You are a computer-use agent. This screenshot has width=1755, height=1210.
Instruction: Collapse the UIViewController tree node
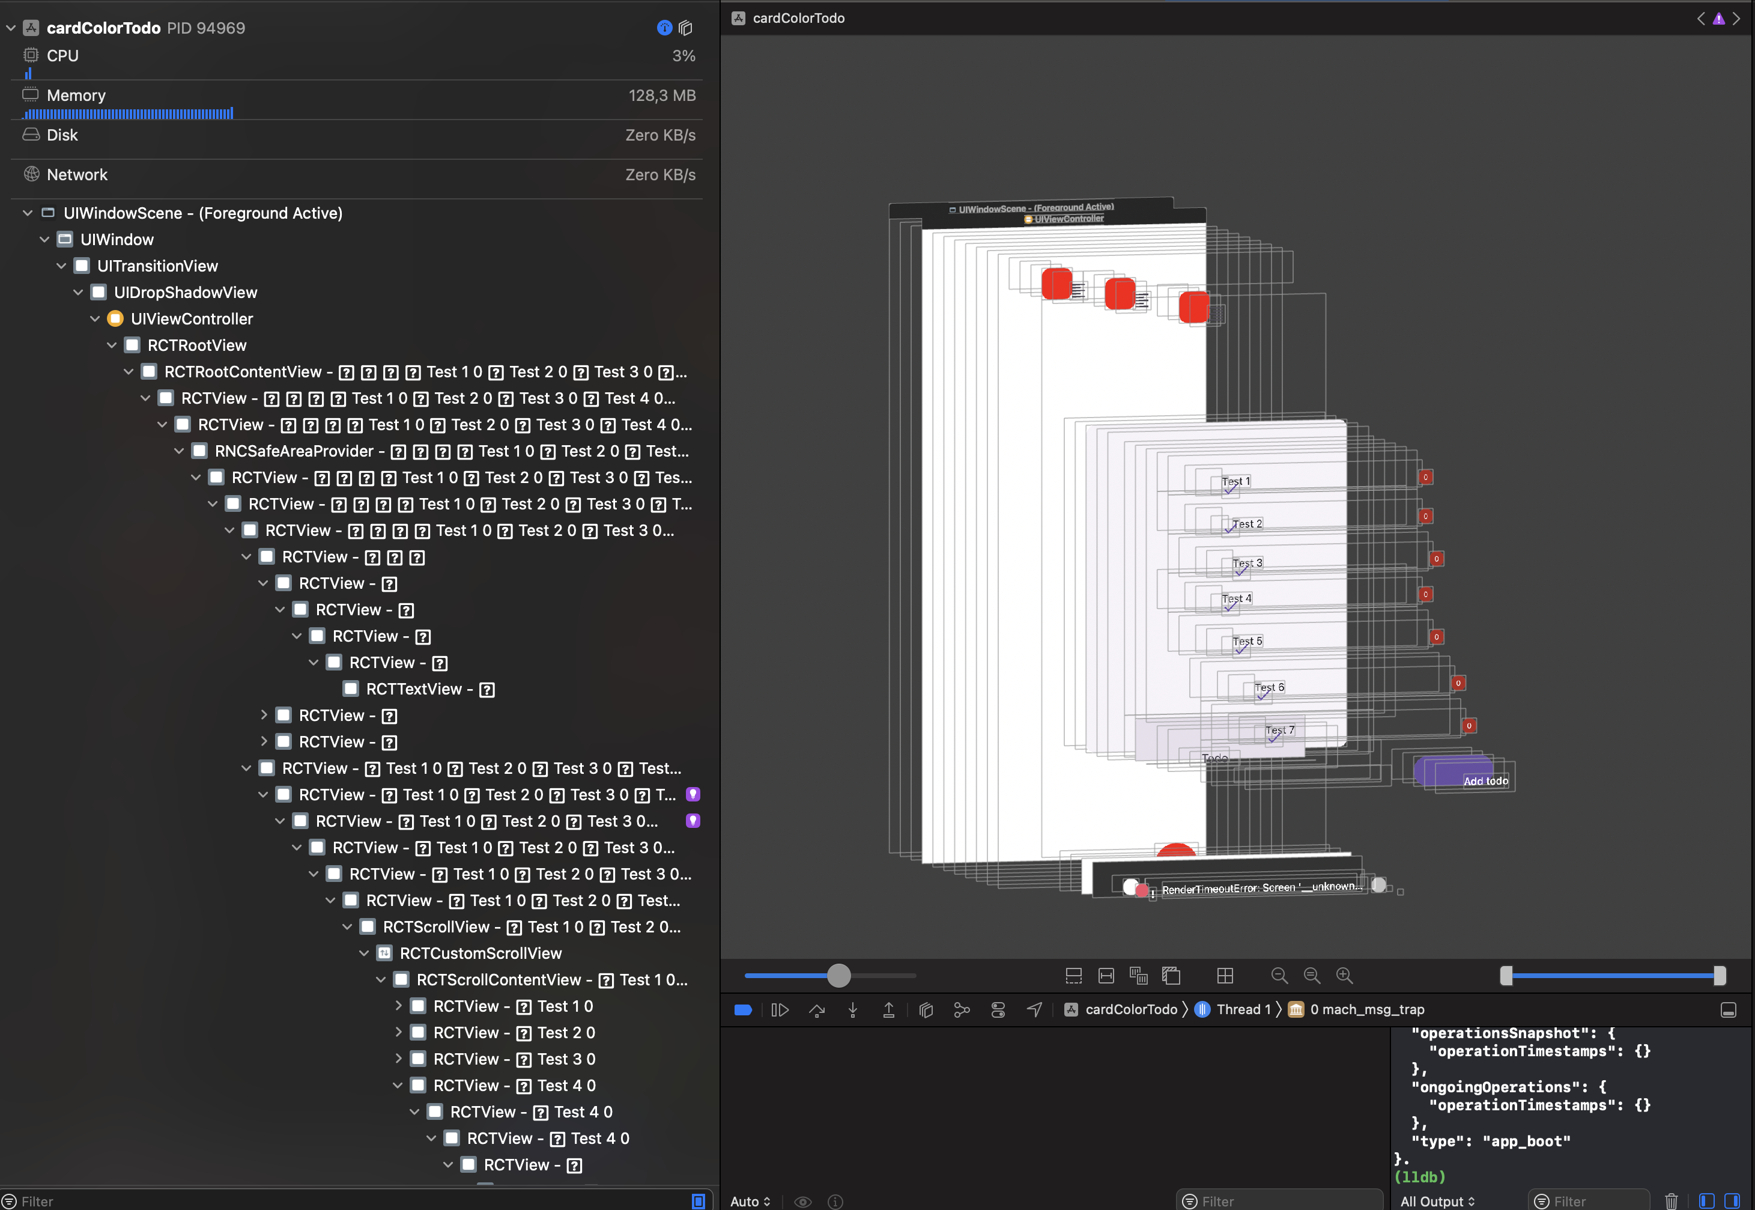tap(95, 319)
